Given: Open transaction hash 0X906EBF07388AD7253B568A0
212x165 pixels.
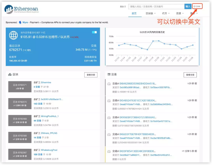Looking at the screenshot, I should [x=138, y=117].
